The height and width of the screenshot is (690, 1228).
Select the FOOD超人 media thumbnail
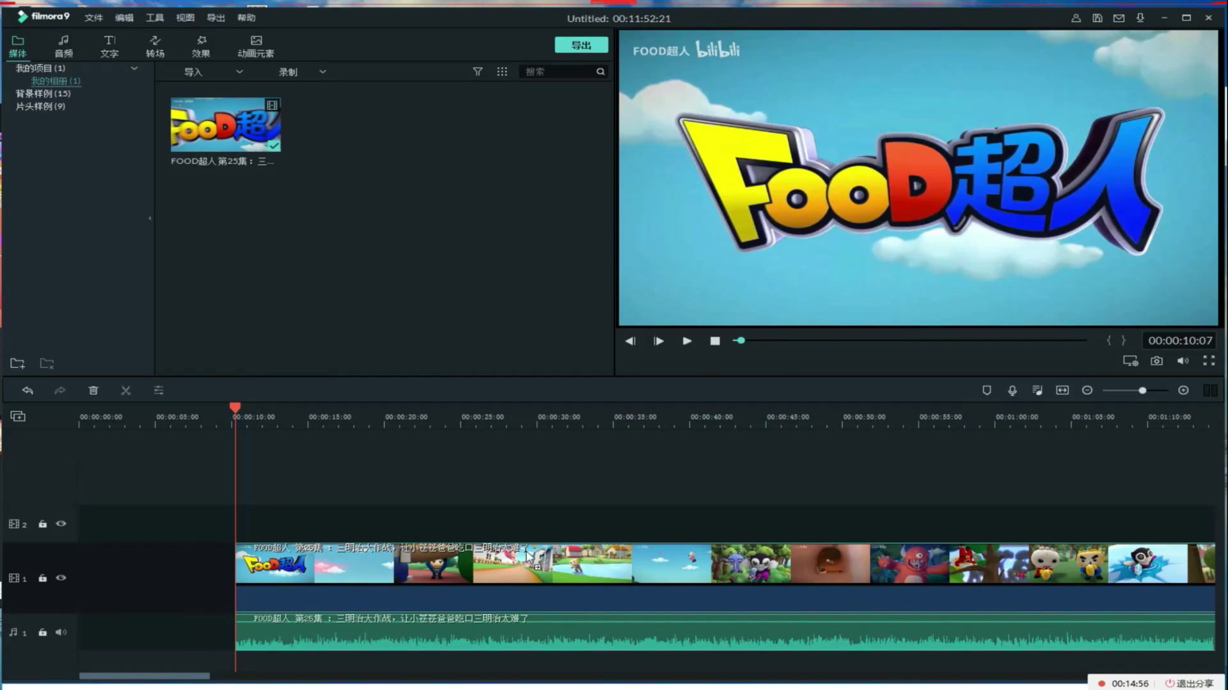pos(225,125)
